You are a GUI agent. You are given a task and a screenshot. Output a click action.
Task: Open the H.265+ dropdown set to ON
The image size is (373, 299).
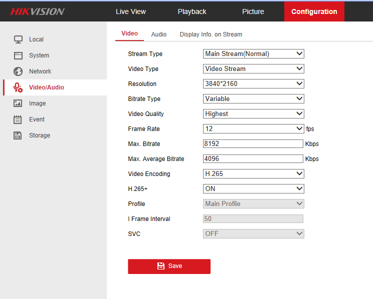(254, 189)
